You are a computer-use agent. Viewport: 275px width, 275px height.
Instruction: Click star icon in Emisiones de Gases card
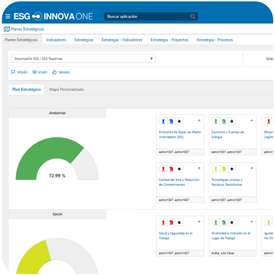pyautogui.click(x=179, y=121)
